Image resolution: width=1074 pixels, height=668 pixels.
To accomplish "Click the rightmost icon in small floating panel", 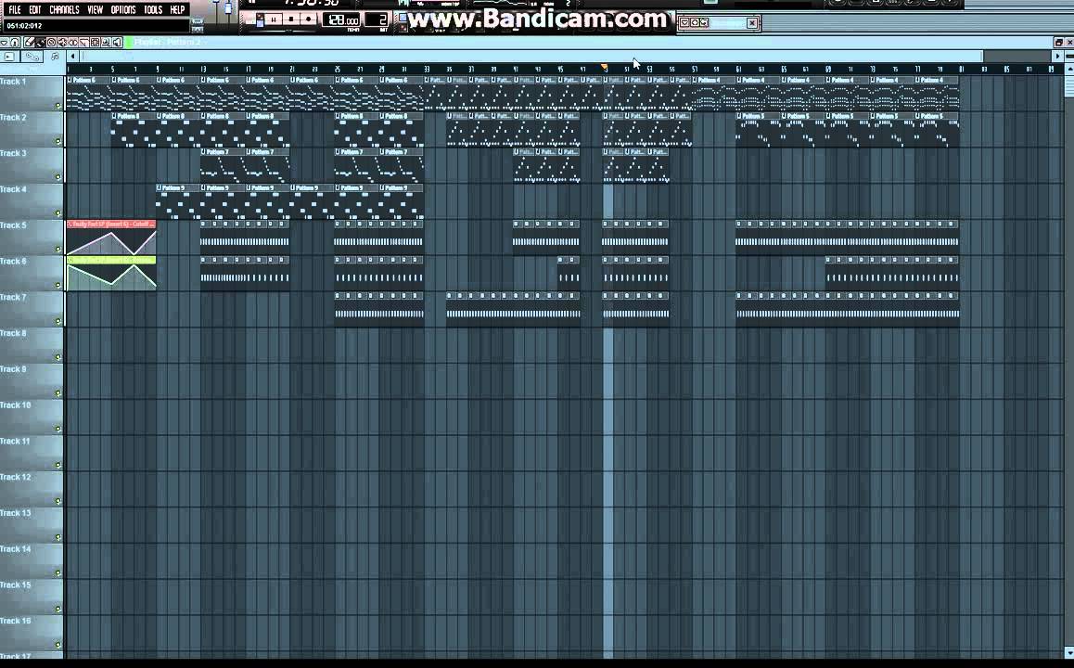I will click(x=703, y=22).
